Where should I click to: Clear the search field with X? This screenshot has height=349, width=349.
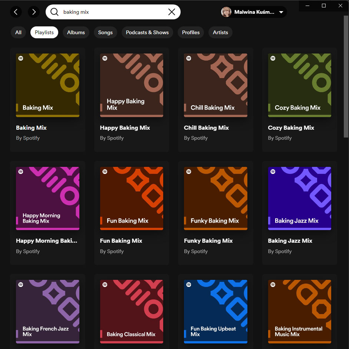(x=172, y=12)
